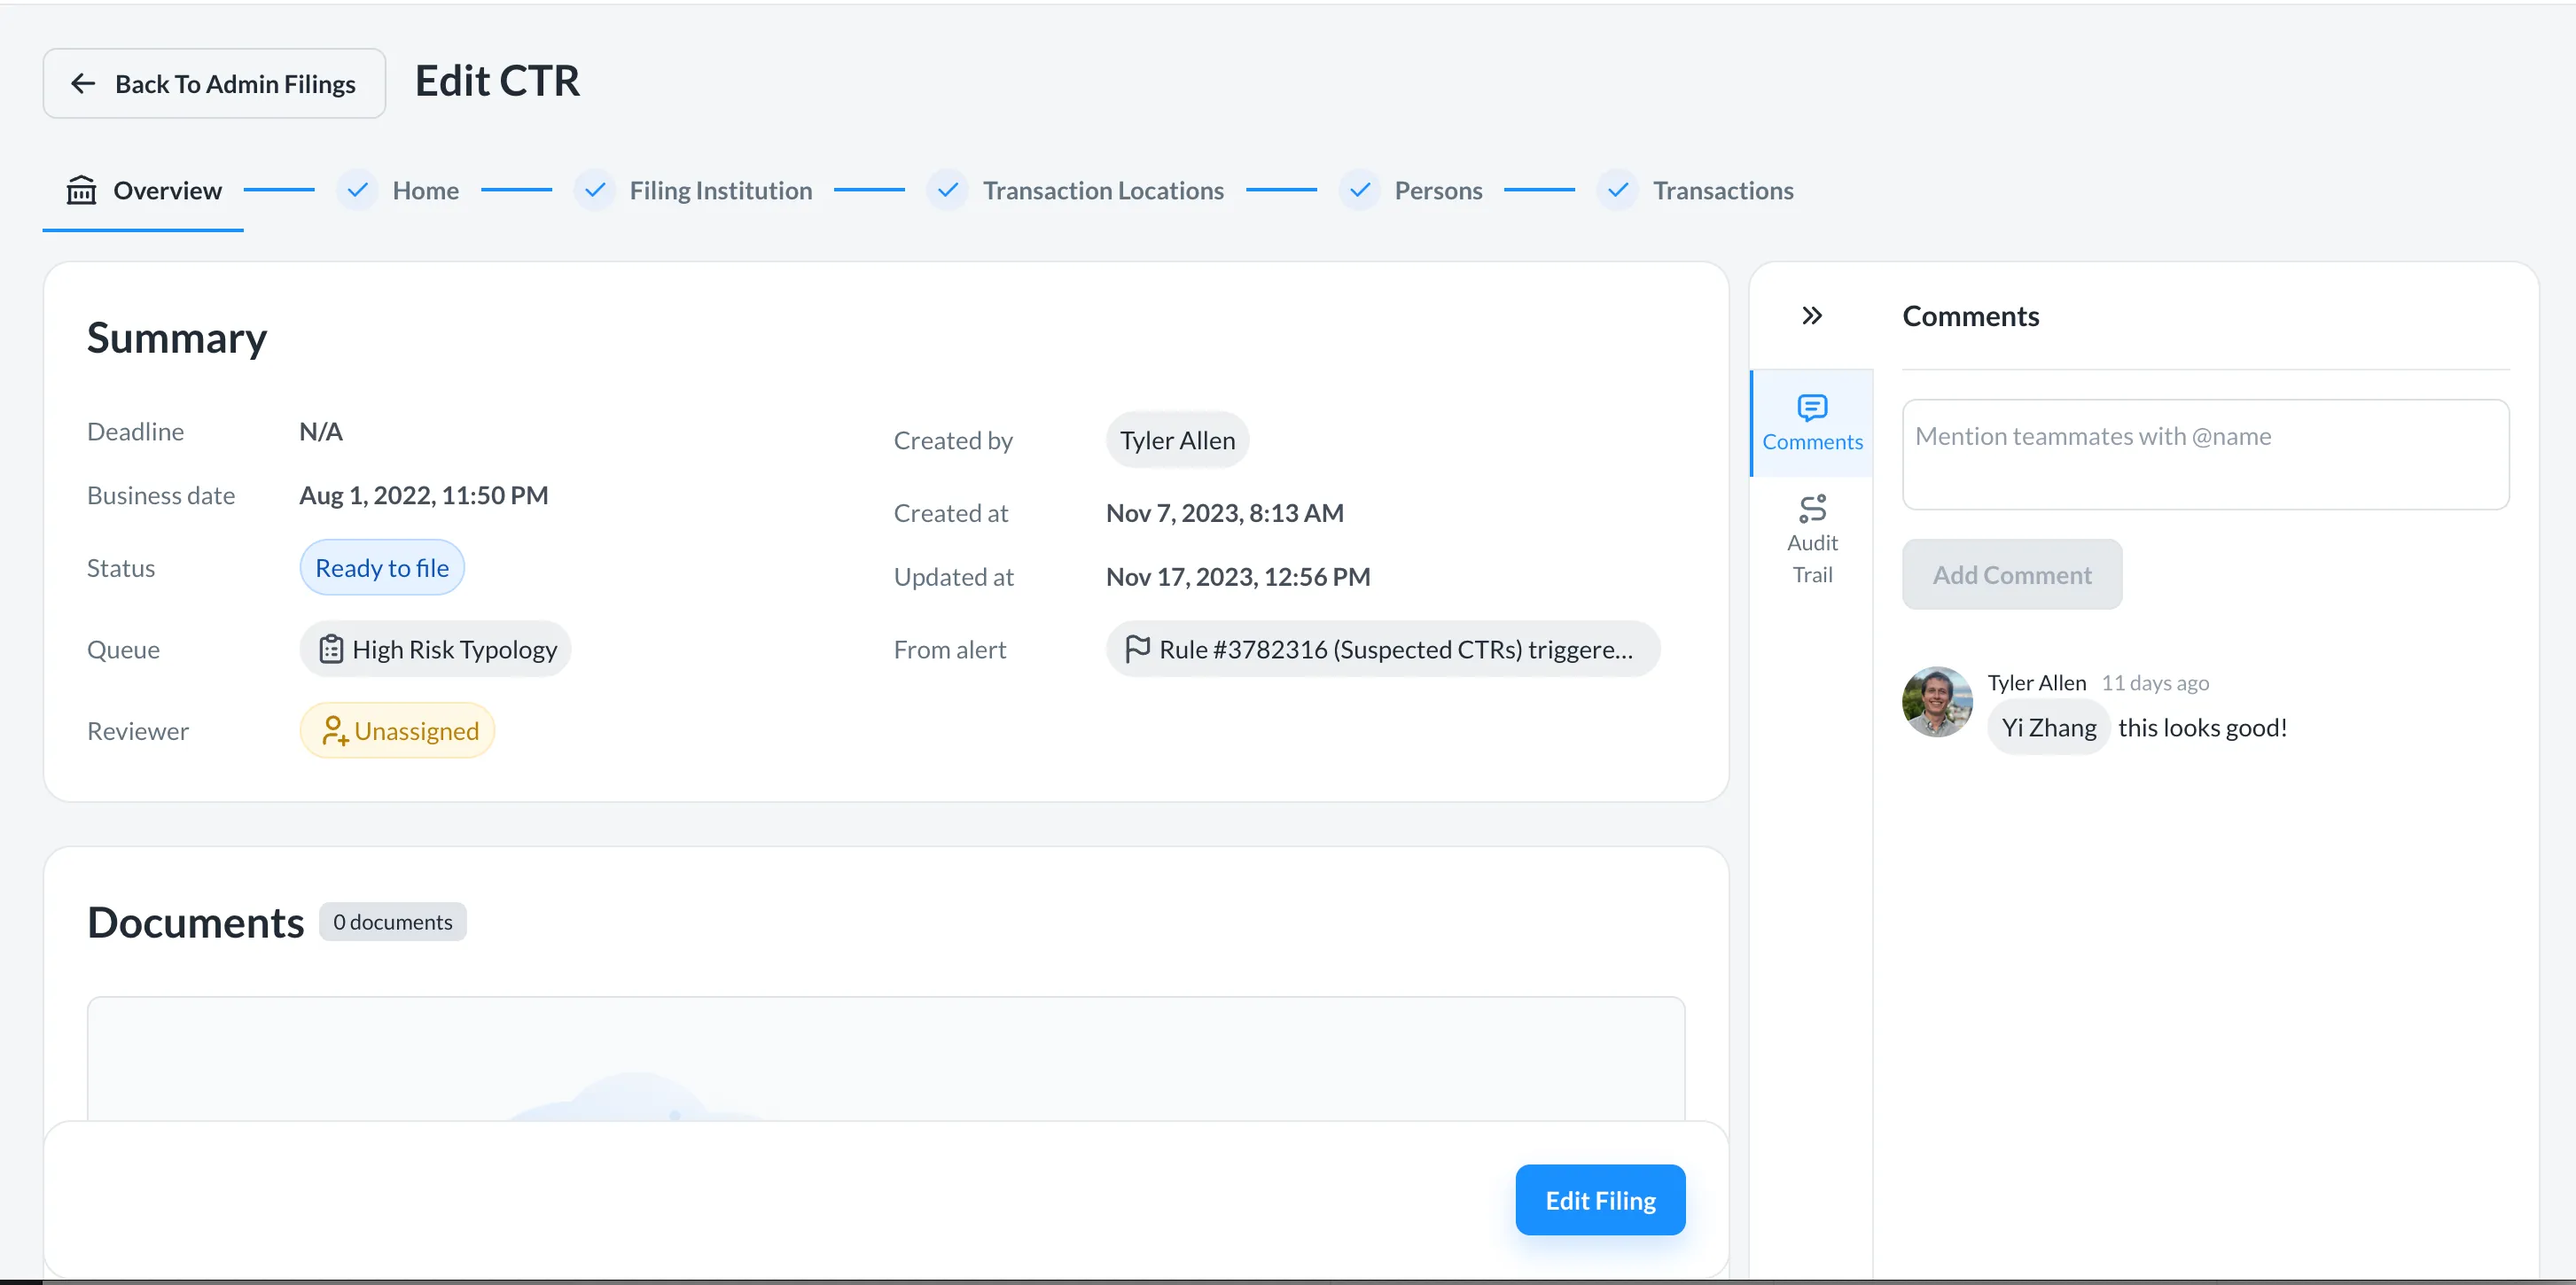Collapse the side panel with double-chevron
Image resolution: width=2576 pixels, height=1285 pixels.
[1811, 316]
